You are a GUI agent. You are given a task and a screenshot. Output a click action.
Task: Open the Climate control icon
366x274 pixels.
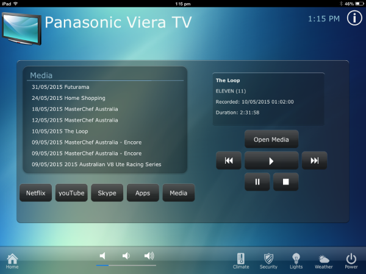coord(241,260)
